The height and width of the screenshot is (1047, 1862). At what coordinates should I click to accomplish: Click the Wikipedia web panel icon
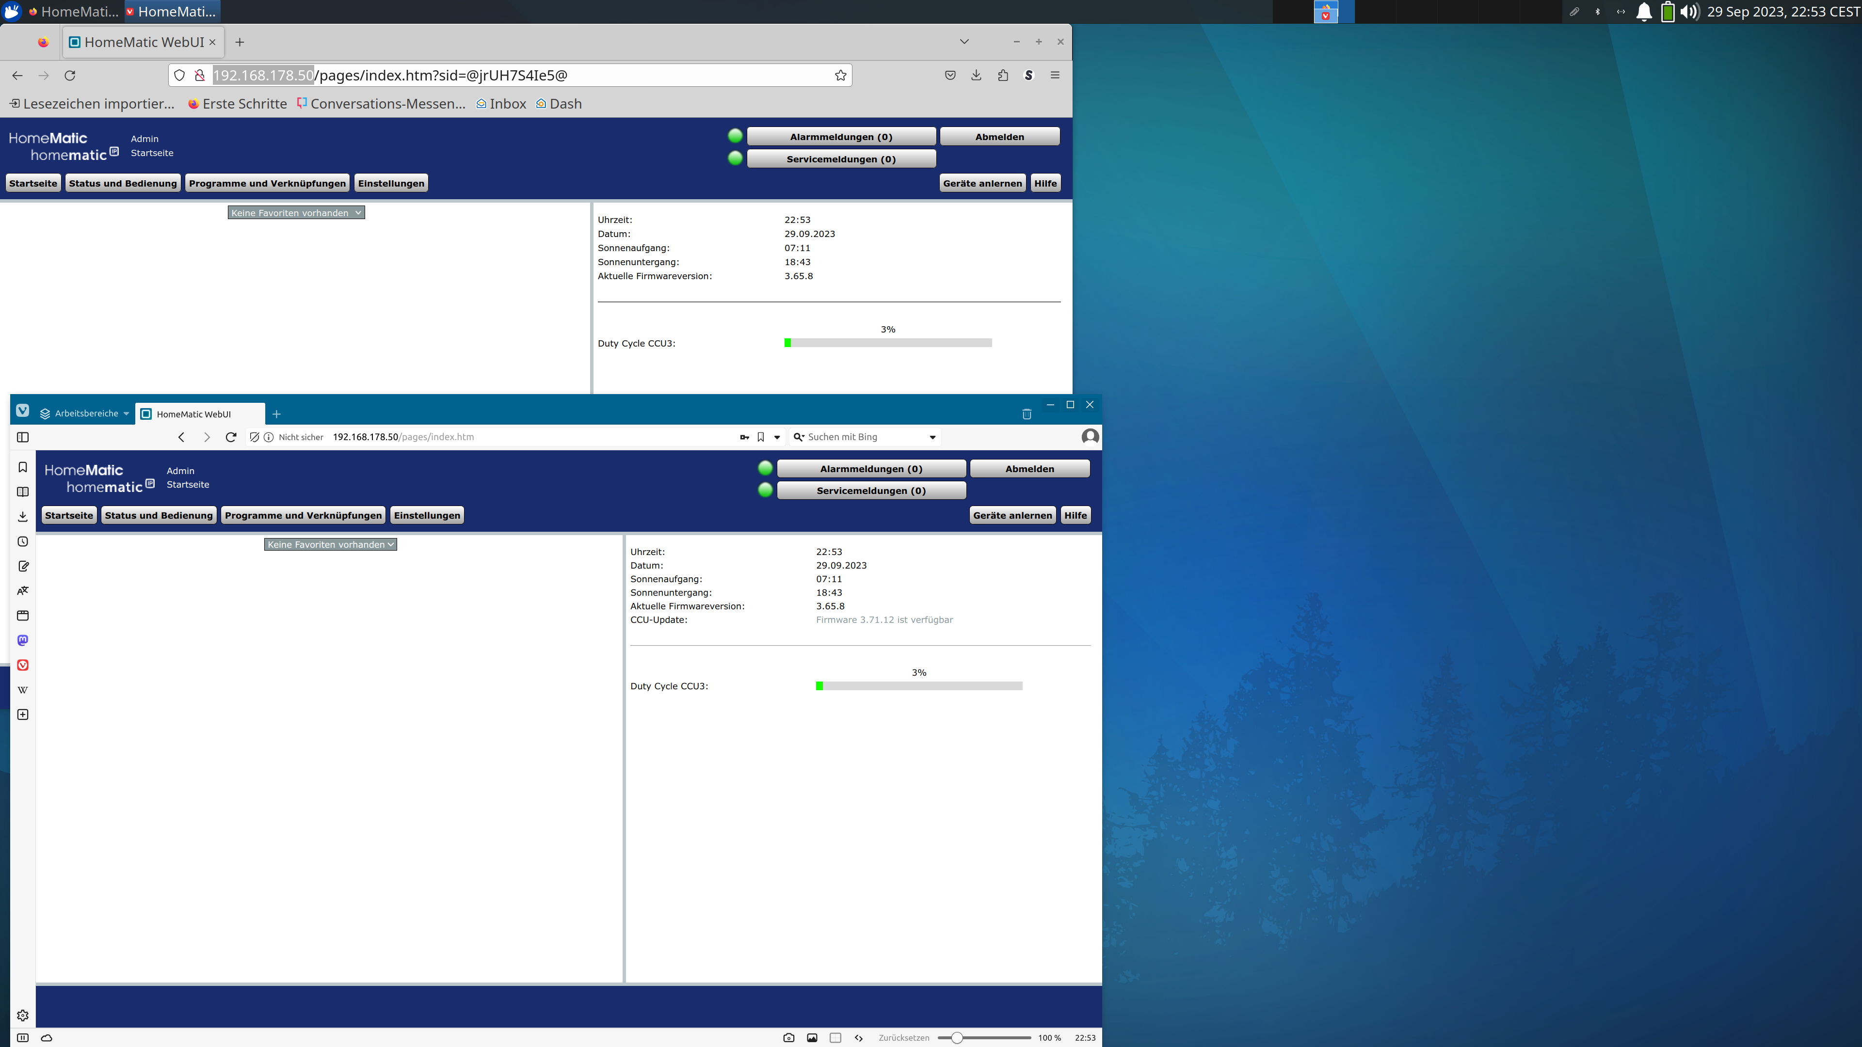22,689
